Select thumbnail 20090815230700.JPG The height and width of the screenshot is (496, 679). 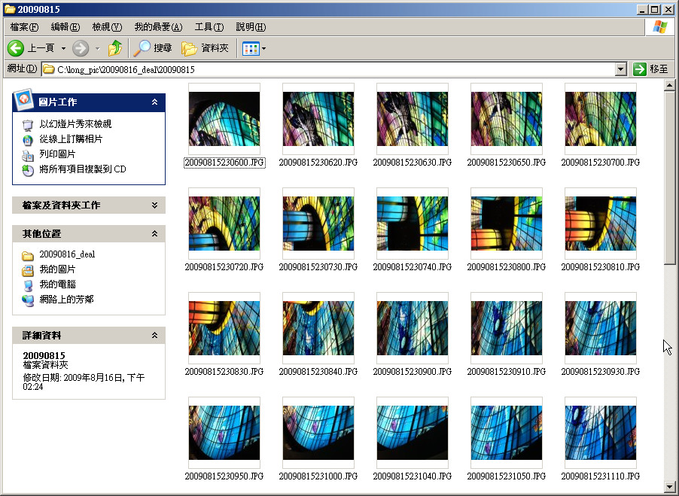[601, 119]
